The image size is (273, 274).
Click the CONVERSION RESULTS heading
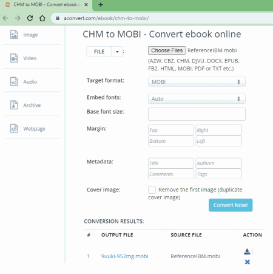point(114,221)
